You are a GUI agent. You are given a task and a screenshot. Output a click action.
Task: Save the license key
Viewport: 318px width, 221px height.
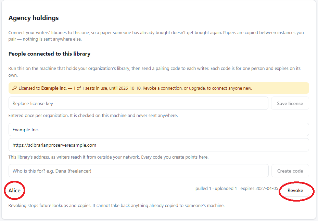click(x=290, y=103)
